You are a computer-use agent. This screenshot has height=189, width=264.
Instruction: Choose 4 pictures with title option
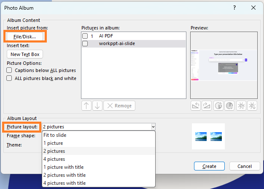pyautogui.click(x=99, y=183)
